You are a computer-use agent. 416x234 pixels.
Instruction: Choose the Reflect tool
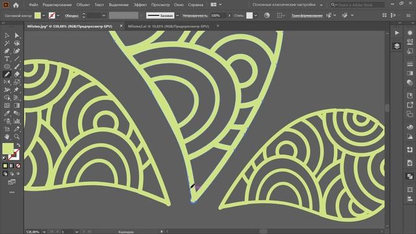7,82
